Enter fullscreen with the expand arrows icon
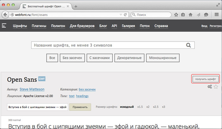 [218, 5]
